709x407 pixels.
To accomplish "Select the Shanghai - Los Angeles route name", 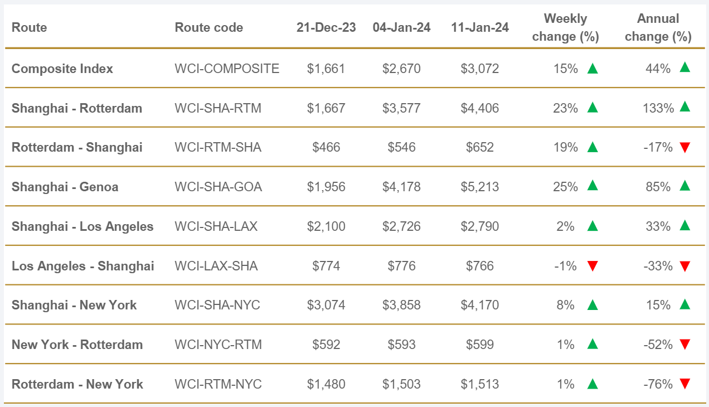I will (x=82, y=226).
